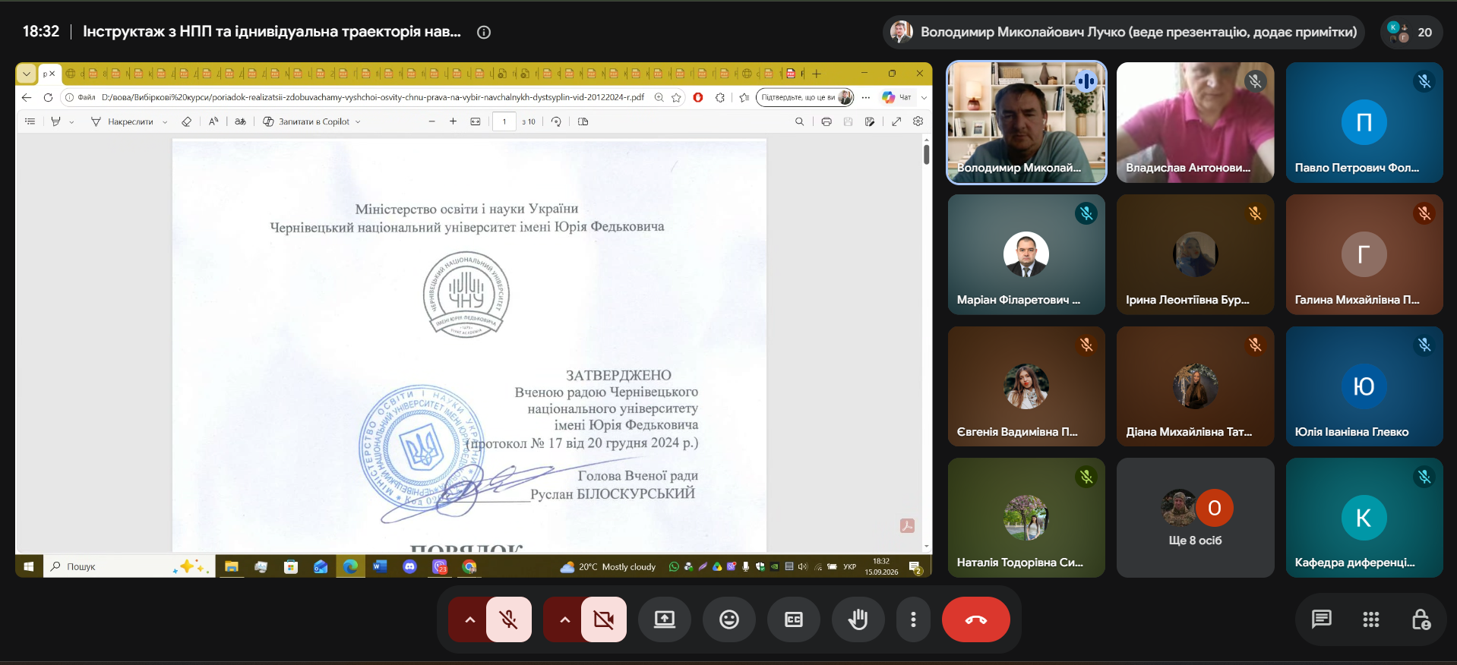The image size is (1457, 665).
Task: Rotate the PDF page
Action: 556,121
